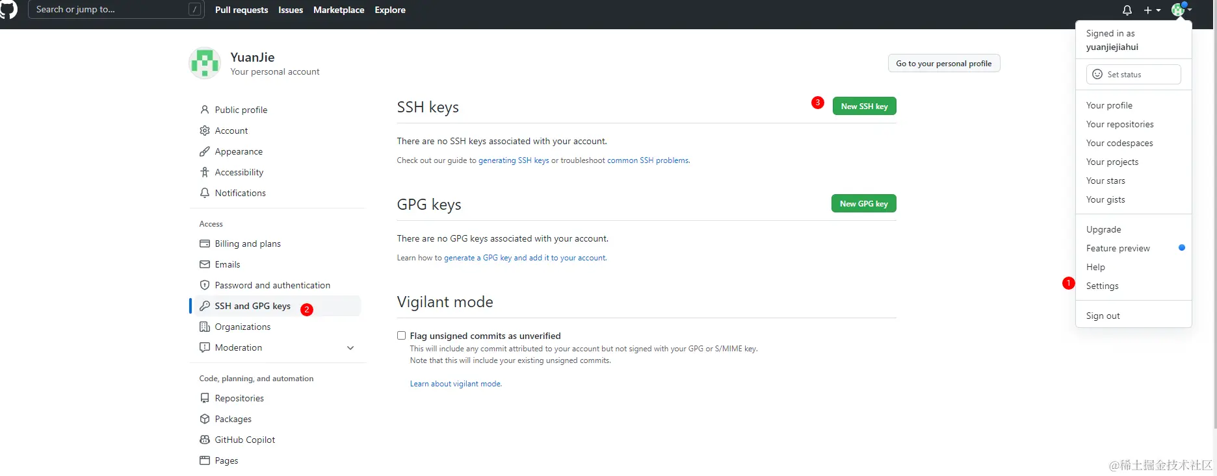1217x476 pixels.
Task: Select Your repositories from user menu
Action: (x=1133, y=124)
